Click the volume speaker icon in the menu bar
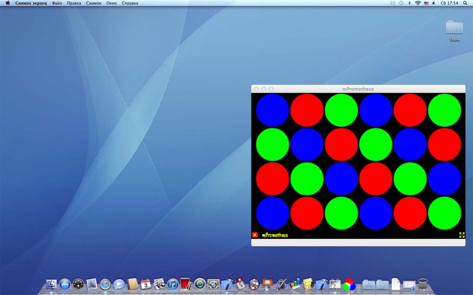Screen dimensions: 473x295 click(433, 3)
